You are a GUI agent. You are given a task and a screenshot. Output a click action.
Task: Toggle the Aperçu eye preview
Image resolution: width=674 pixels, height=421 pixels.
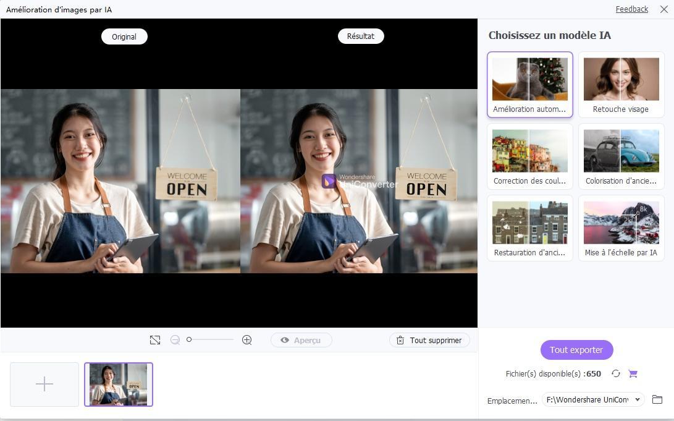pyautogui.click(x=301, y=340)
